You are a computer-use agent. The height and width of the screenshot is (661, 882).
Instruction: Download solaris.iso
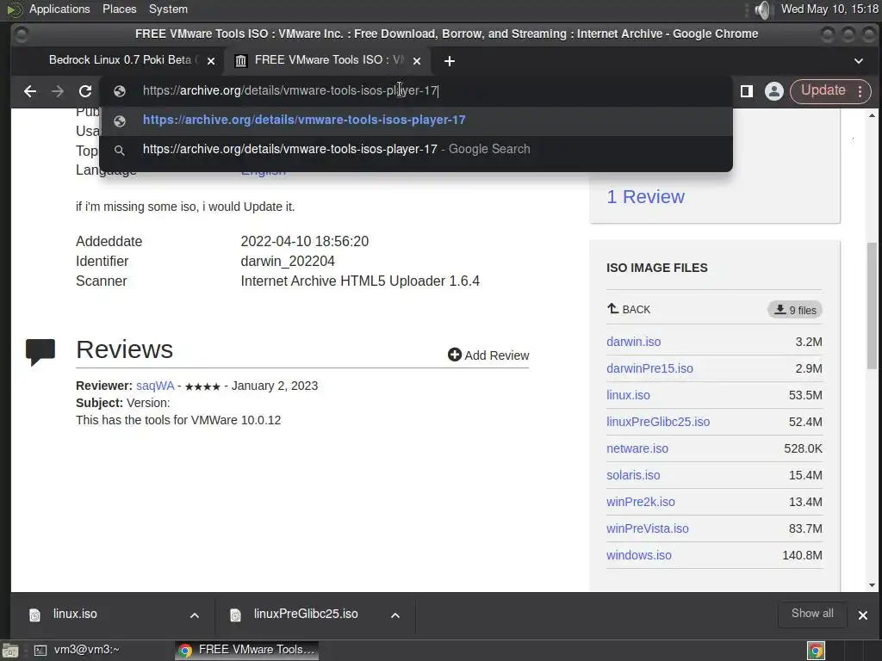(633, 475)
